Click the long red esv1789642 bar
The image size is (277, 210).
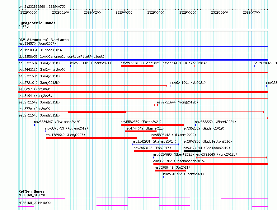point(92,138)
